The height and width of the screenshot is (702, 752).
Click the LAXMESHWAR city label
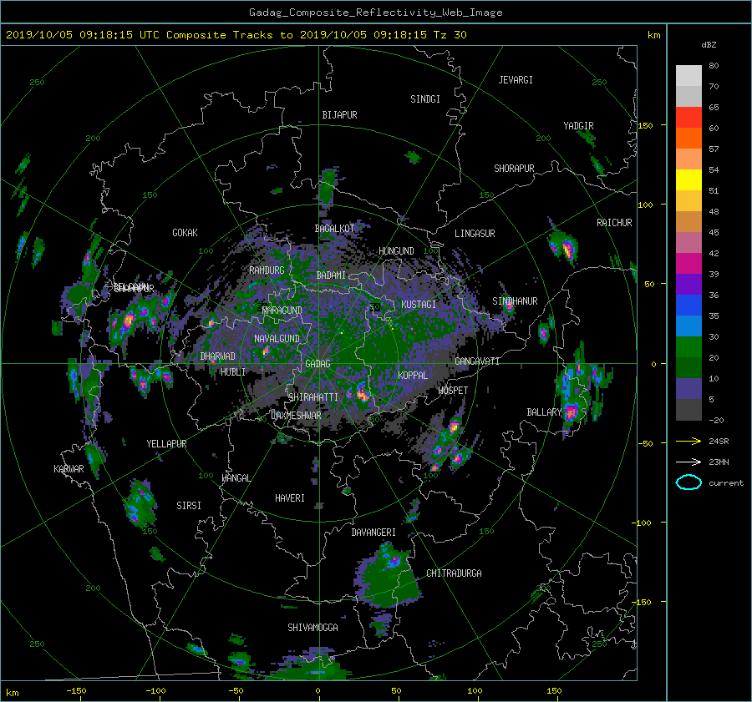point(296,416)
